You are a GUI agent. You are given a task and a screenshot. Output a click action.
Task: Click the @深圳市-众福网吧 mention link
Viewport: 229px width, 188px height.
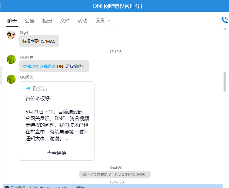[39, 66]
